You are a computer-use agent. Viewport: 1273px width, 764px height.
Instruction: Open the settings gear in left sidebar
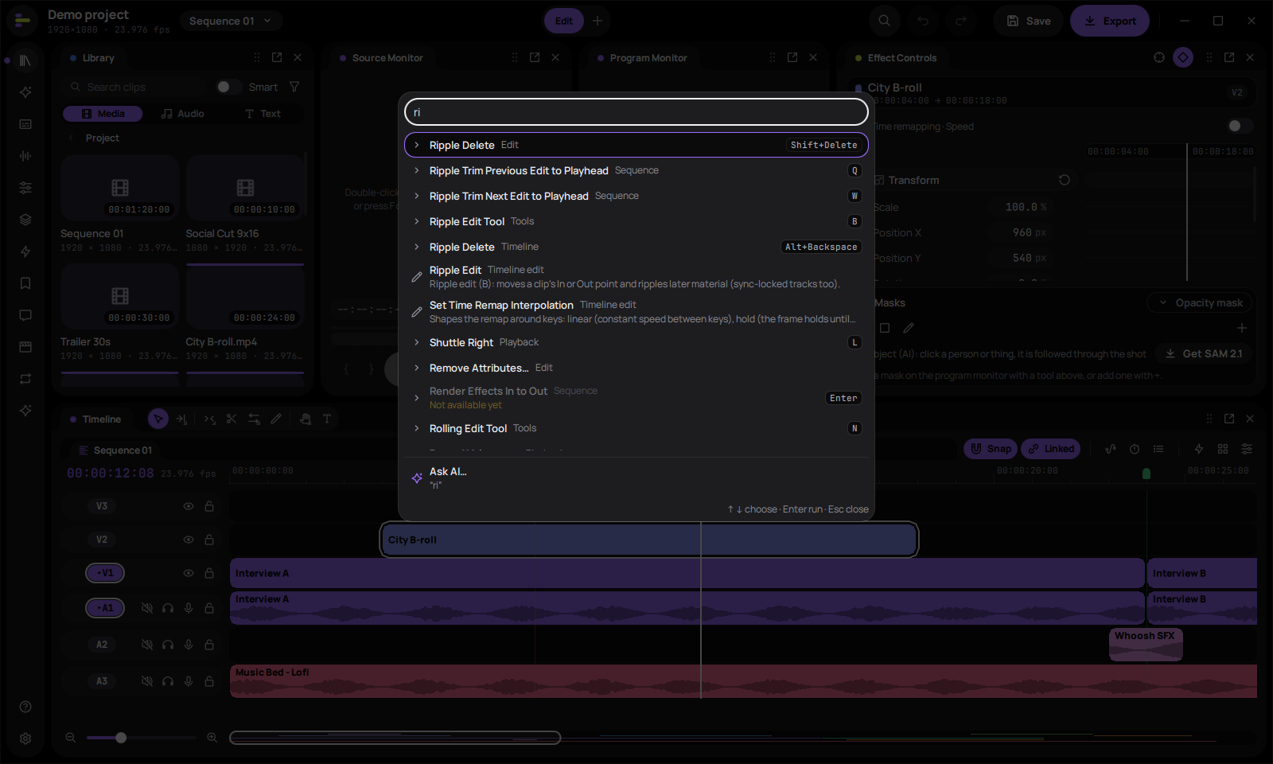25,739
